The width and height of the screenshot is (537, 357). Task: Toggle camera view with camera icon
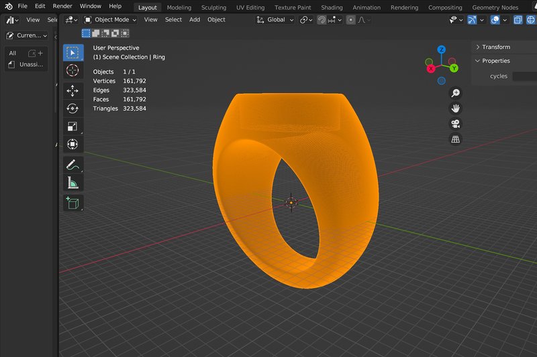[456, 124]
